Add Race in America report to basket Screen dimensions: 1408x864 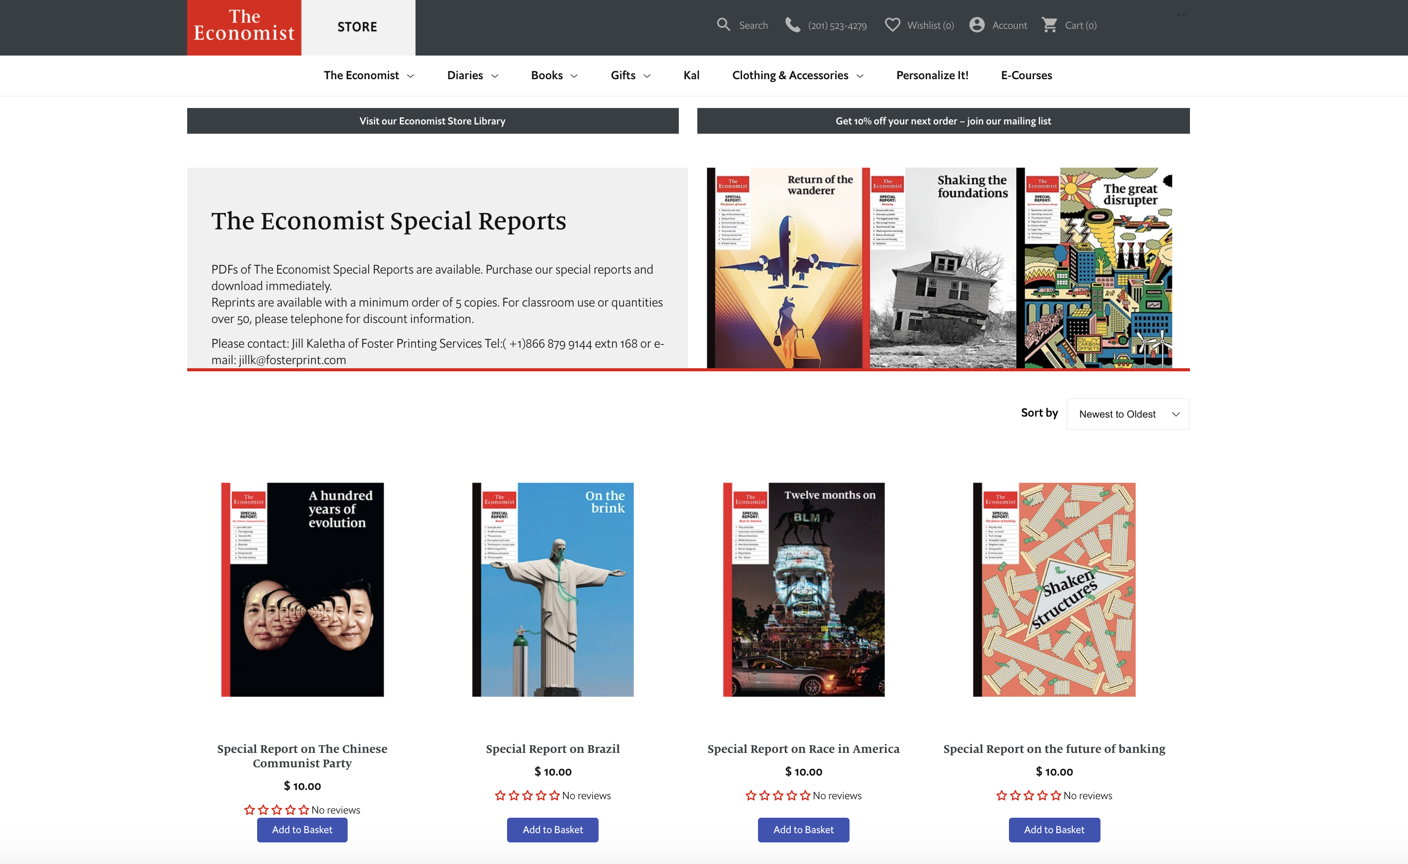[x=803, y=830]
